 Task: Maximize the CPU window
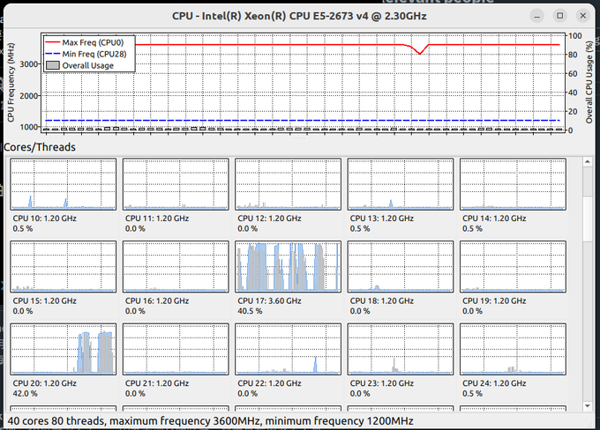pyautogui.click(x=559, y=16)
